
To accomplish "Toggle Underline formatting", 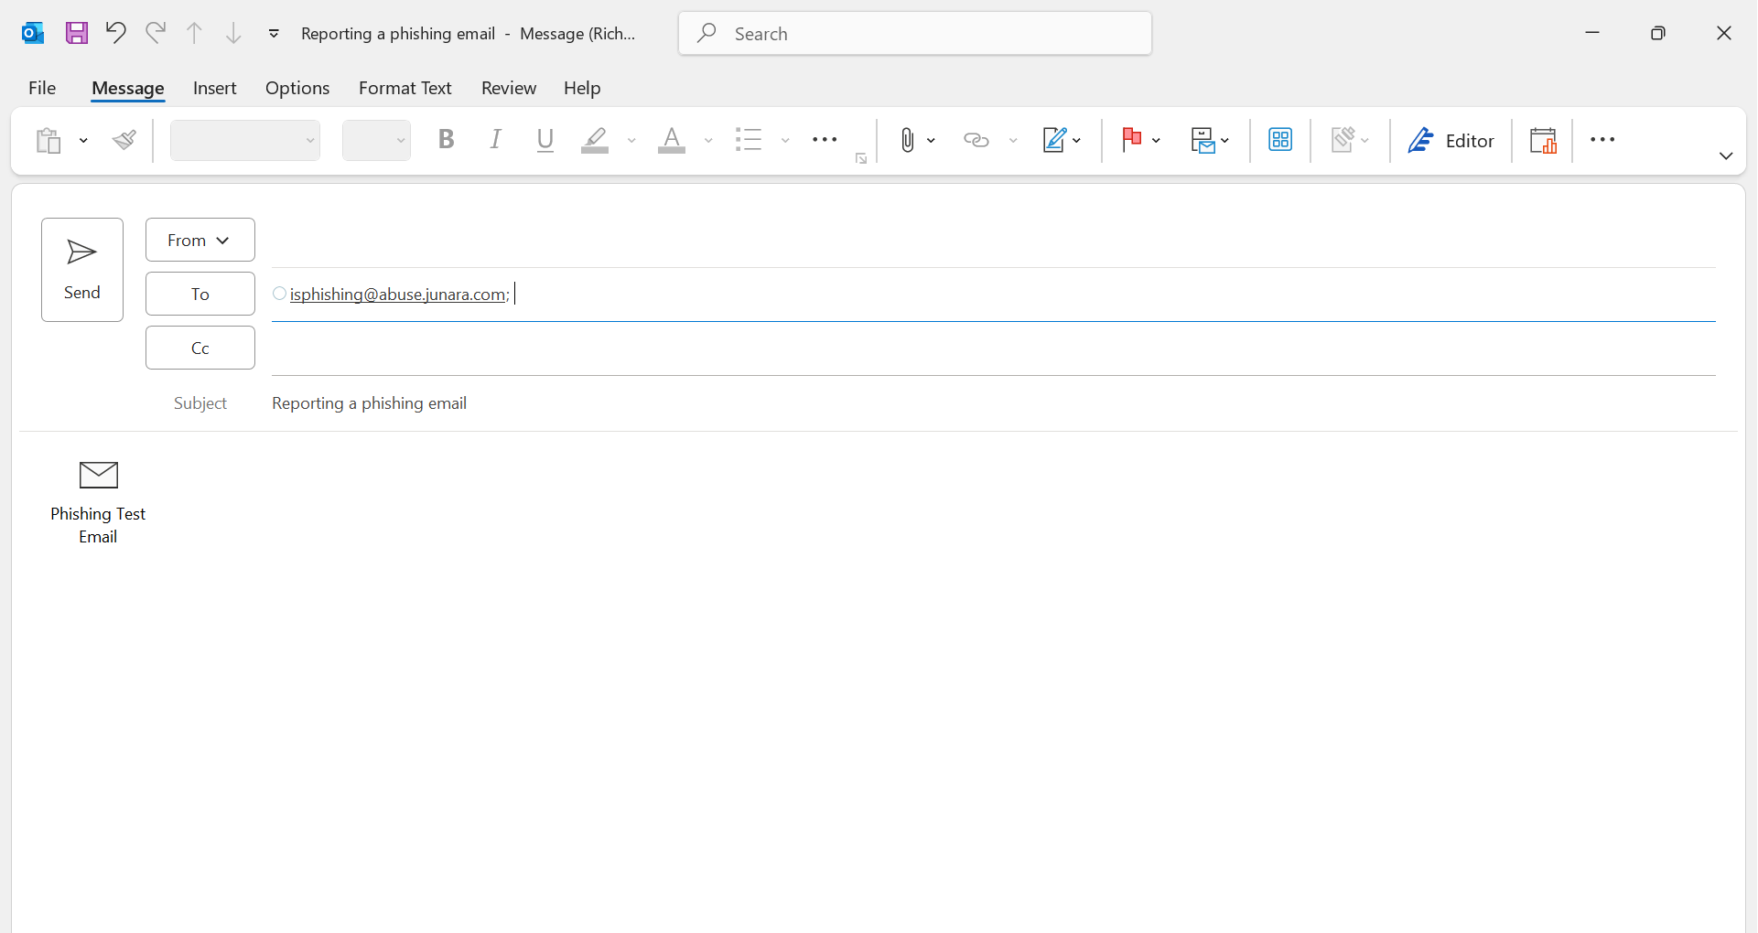I will 545,140.
